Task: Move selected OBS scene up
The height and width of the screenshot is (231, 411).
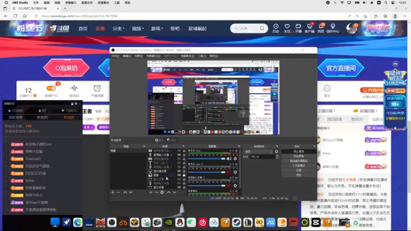Action: coord(125,192)
